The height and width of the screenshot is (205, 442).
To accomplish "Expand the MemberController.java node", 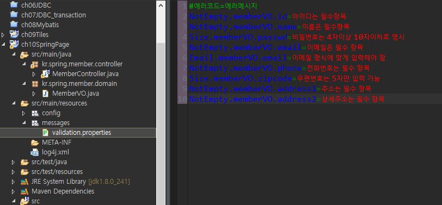I will 34,74.
